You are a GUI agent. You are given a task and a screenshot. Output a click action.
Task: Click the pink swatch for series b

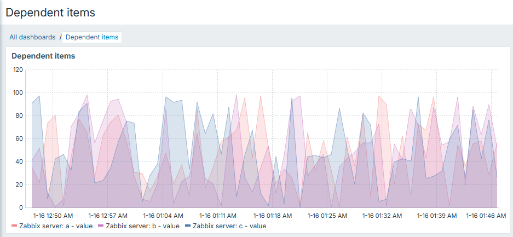[101, 226]
